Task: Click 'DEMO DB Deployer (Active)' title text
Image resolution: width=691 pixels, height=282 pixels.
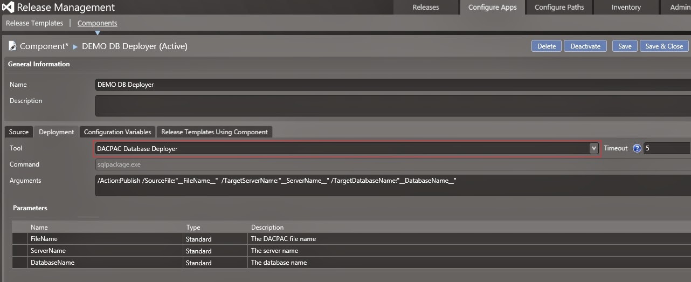Action: 135,46
